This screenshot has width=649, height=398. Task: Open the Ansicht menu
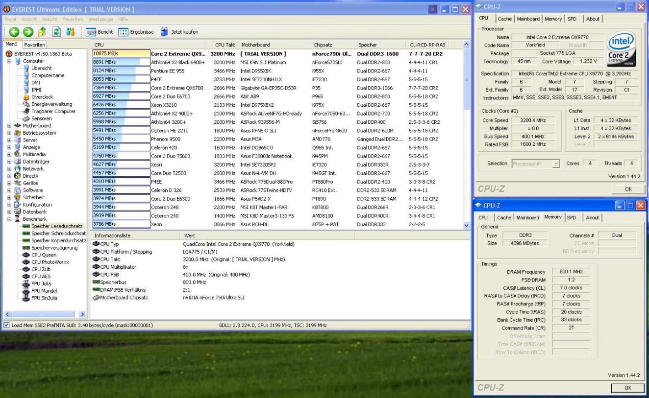coord(29,19)
